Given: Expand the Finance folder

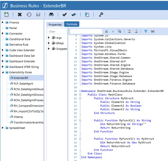Looking at the screenshot, I should pyautogui.click(x=3, y=22).
